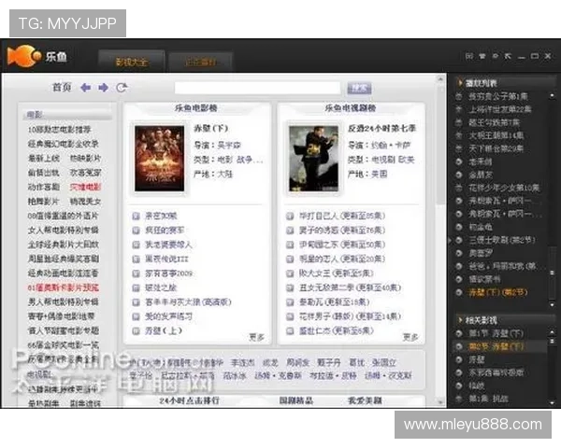Click the orange 乐鱼 fish logo
Screen dimensions: 561x448
[x=23, y=56]
